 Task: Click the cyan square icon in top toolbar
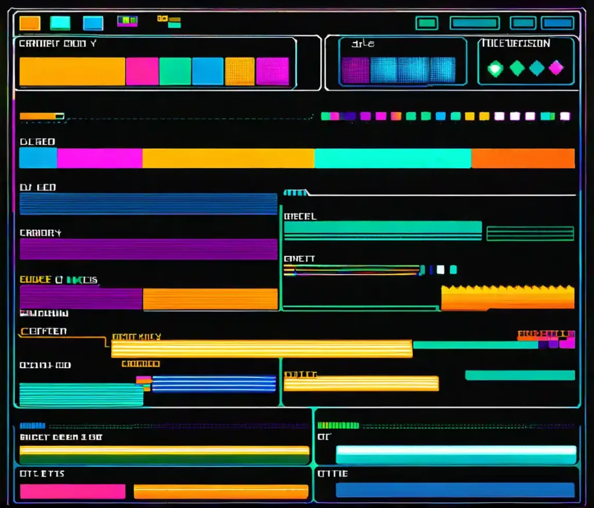tap(60, 23)
